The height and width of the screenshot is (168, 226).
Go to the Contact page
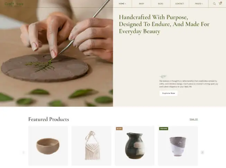pyautogui.click(x=180, y=3)
